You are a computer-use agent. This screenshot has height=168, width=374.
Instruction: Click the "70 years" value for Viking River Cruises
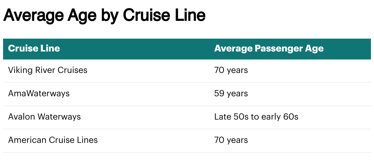(x=231, y=70)
